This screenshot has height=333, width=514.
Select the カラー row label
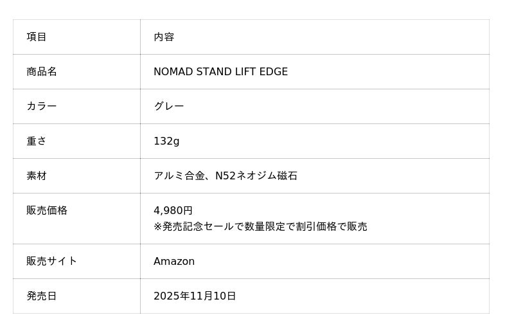click(x=42, y=107)
